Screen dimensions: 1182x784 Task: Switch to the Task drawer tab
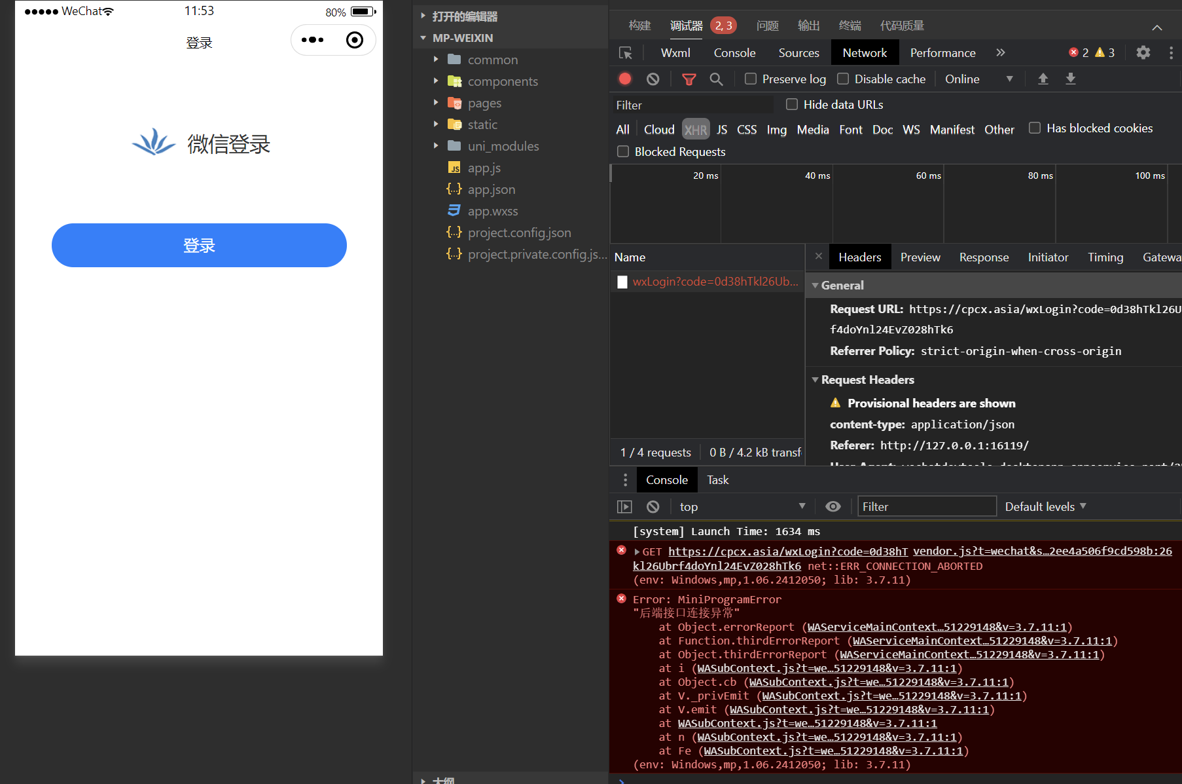pos(717,480)
